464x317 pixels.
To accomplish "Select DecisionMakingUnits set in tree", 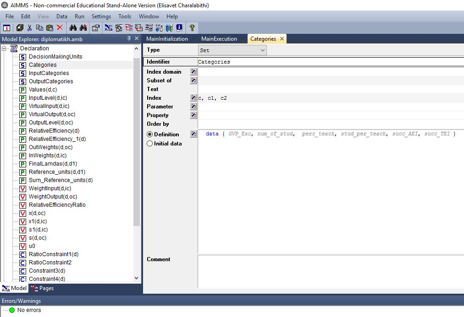I will pyautogui.click(x=55, y=57).
